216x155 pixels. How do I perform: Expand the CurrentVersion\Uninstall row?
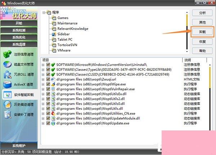click(43, 65)
